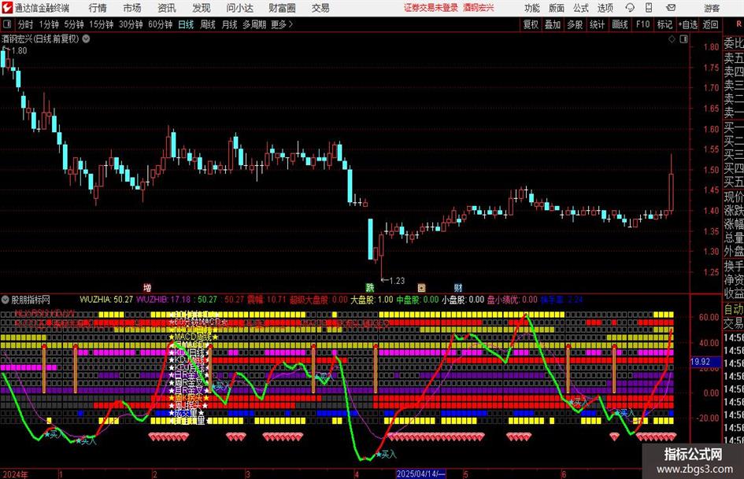Click the WUZHIA: 50.27 indicator value
The width and height of the screenshot is (744, 479).
[x=106, y=299]
